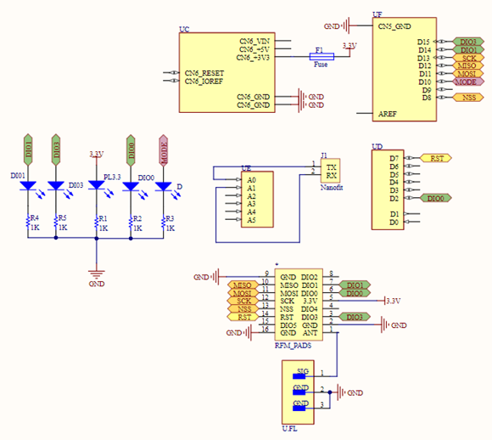Click the RX pin on J1 connector
This screenshot has height=440, width=492.
(x=331, y=175)
